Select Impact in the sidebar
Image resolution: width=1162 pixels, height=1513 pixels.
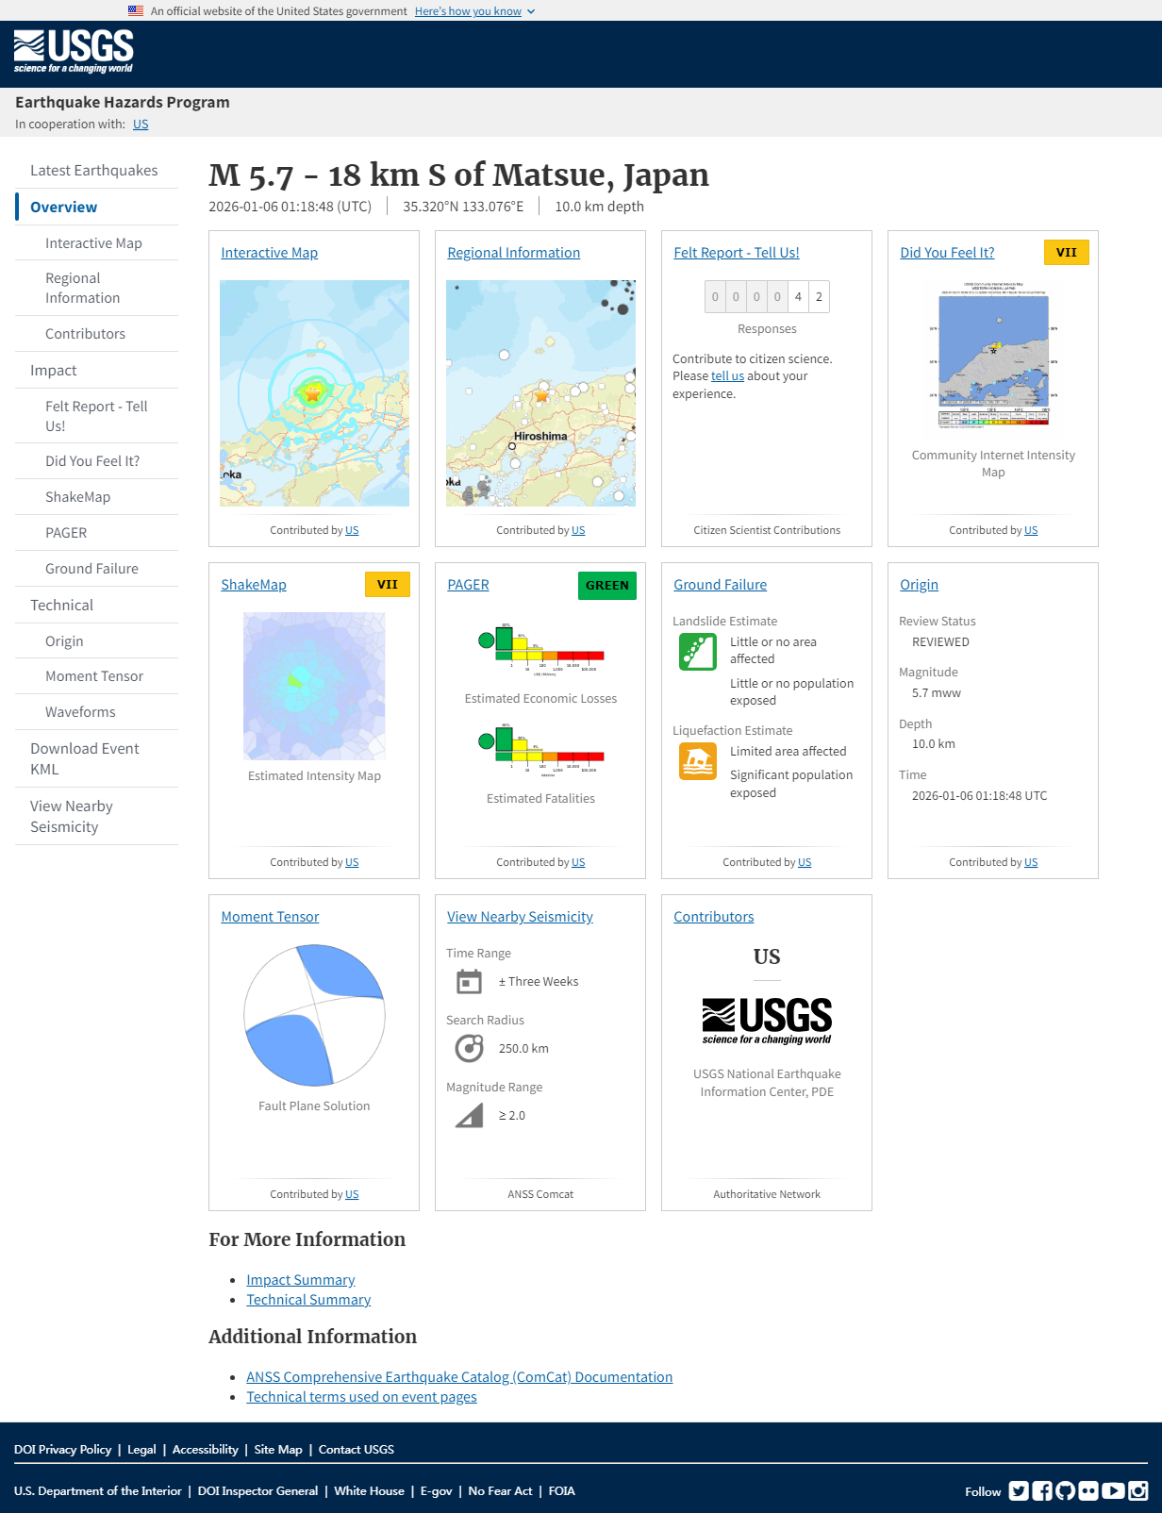pyautogui.click(x=97, y=371)
